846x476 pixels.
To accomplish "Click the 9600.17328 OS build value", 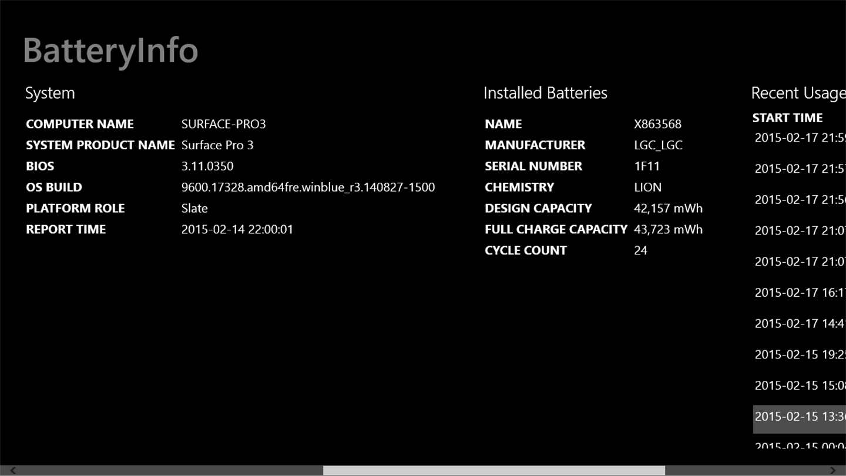I will 308,187.
